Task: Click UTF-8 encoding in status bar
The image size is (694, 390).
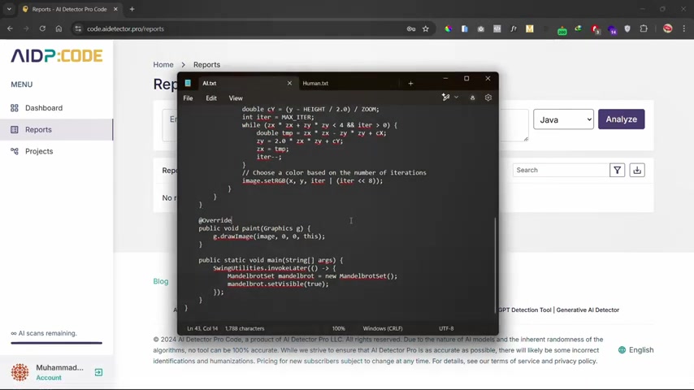Action: coord(446,328)
